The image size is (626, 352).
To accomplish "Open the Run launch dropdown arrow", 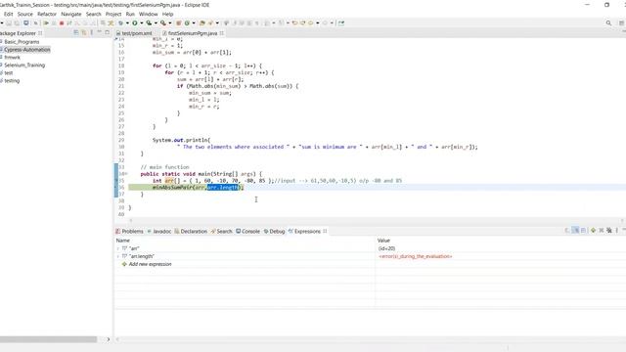I will pos(141,23).
